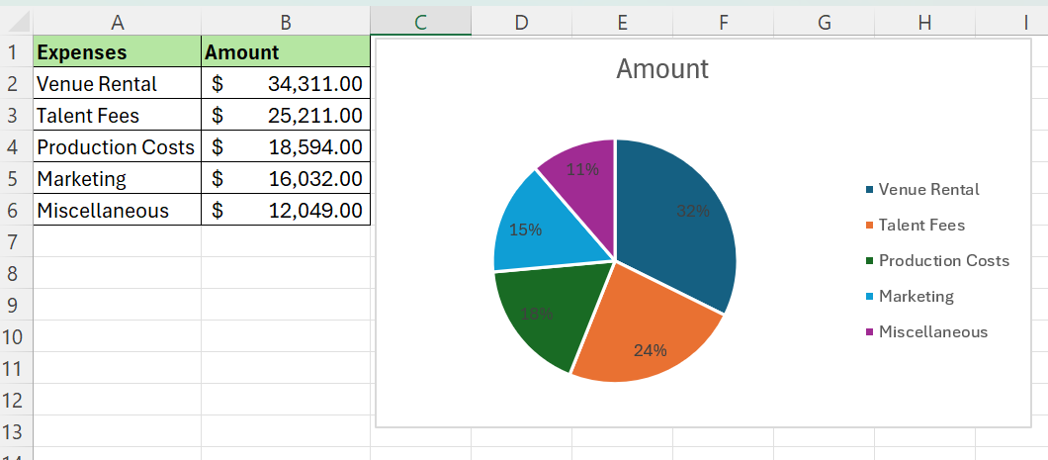Click the cell containing 12,049.00
Image resolution: width=1048 pixels, height=460 pixels.
pos(286,211)
